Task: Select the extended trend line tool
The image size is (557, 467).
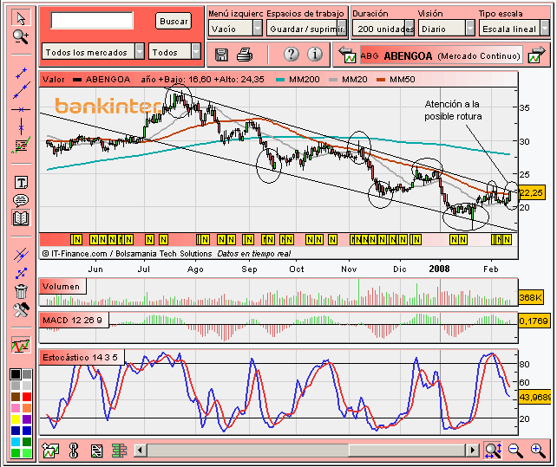Action: 22,90
